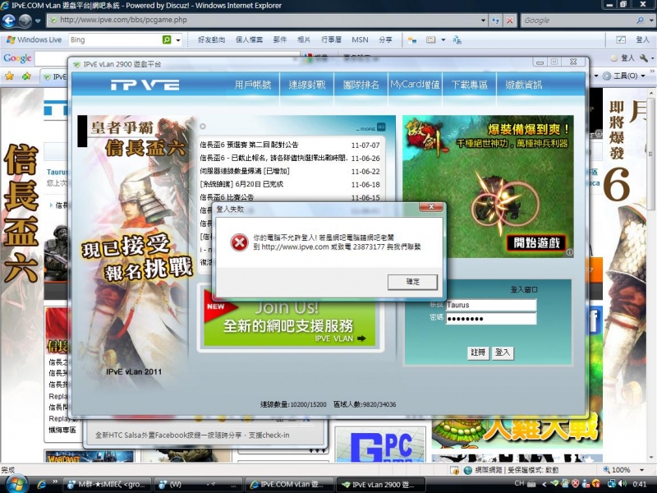Screen dimensions: 657x493
Task: Open the address bar history dropdown
Action: pos(484,20)
